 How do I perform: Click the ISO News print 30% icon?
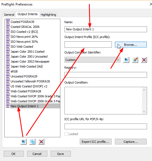tap(8, 41)
